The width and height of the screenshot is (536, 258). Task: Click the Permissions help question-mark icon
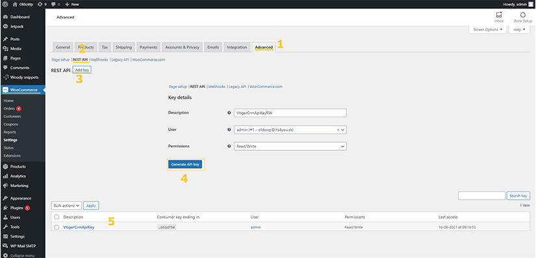pyautogui.click(x=229, y=146)
